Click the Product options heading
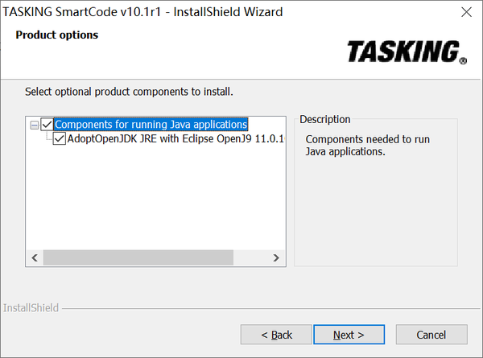Screen dimensions: 483x358 tap(56, 35)
